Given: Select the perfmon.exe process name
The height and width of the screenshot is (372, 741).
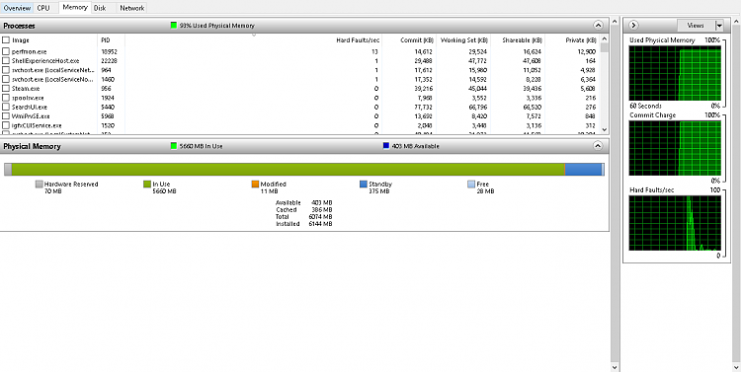Looking at the screenshot, I should [30, 51].
